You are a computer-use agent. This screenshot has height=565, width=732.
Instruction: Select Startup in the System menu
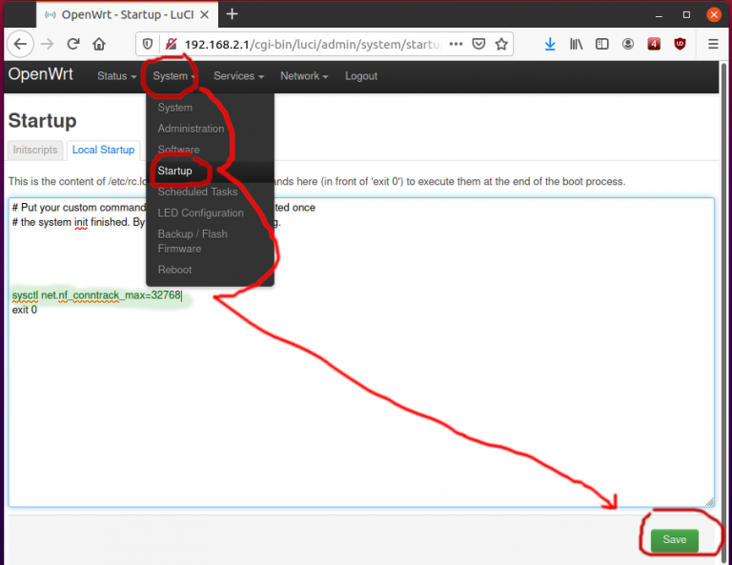pos(175,171)
